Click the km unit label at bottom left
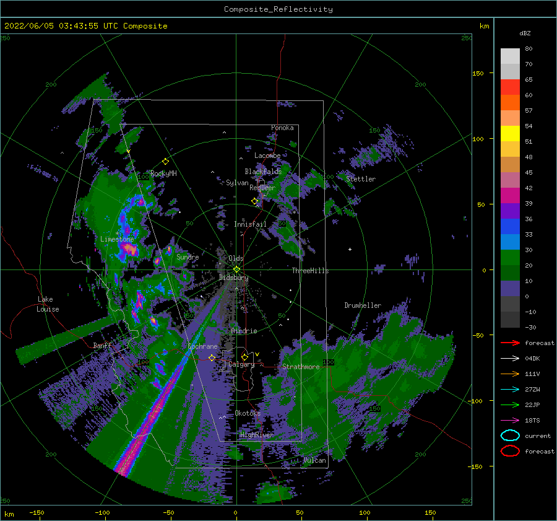Image resolution: width=557 pixels, height=521 pixels. point(9,514)
